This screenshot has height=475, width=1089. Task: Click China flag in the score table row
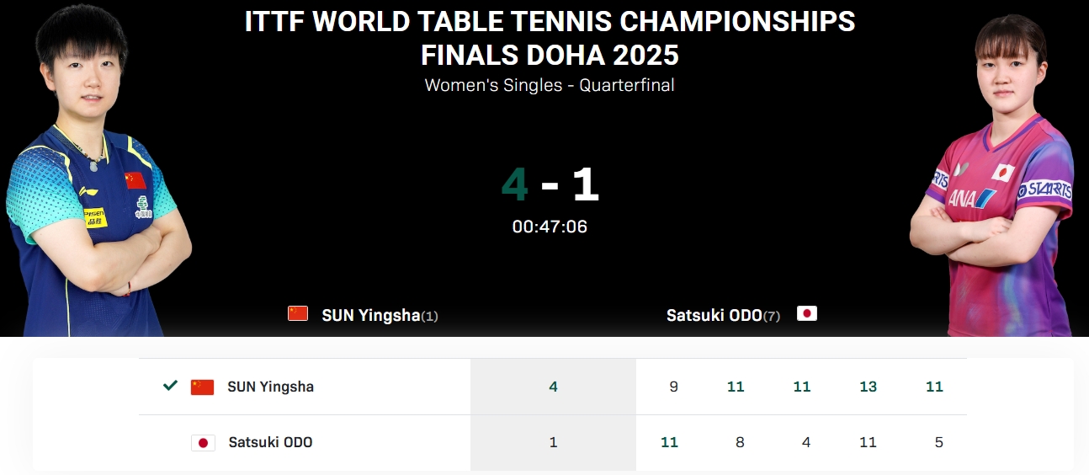tap(202, 387)
